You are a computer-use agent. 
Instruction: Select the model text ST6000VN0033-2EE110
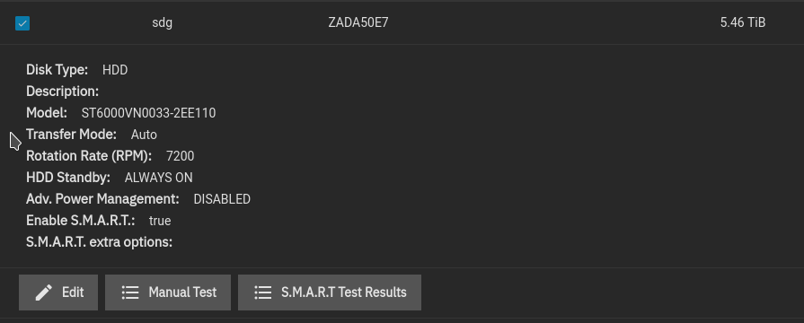pos(149,113)
